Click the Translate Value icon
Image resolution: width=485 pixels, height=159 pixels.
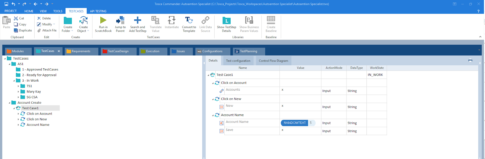coord(156,20)
